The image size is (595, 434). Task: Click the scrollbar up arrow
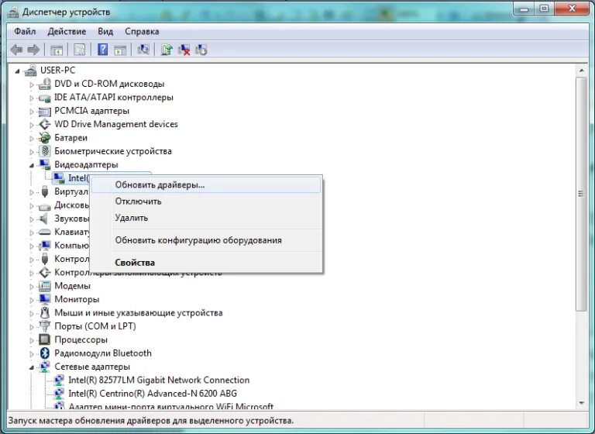pyautogui.click(x=581, y=71)
